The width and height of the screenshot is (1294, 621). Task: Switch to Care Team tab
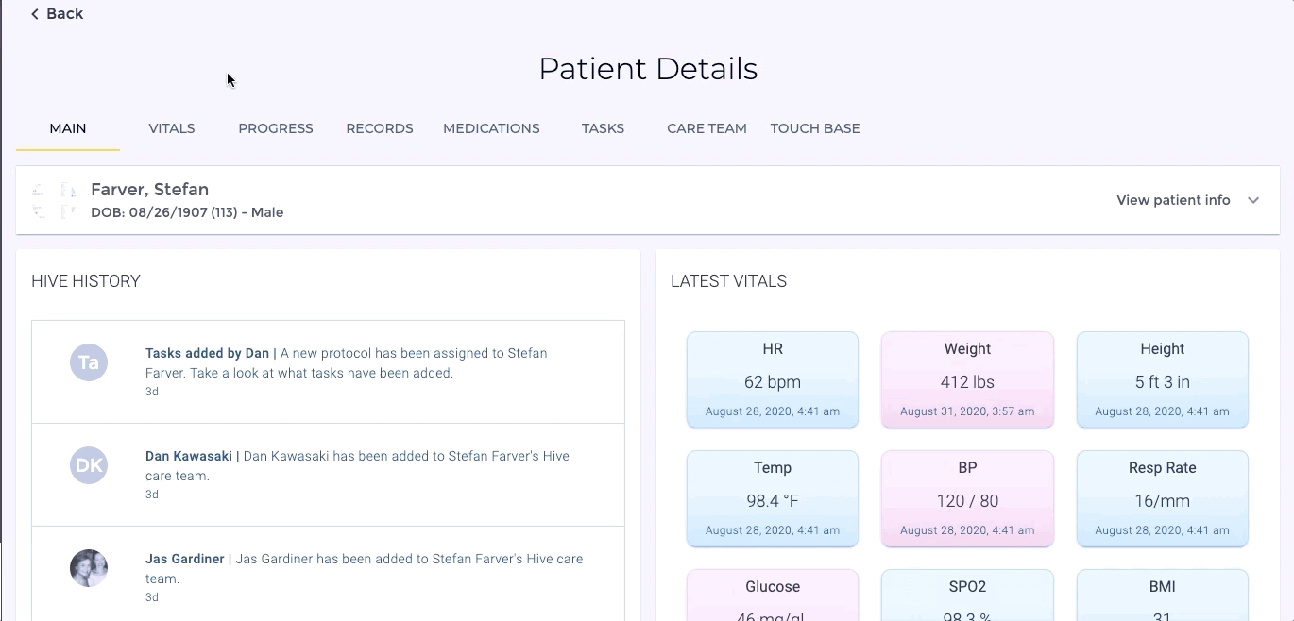(707, 128)
